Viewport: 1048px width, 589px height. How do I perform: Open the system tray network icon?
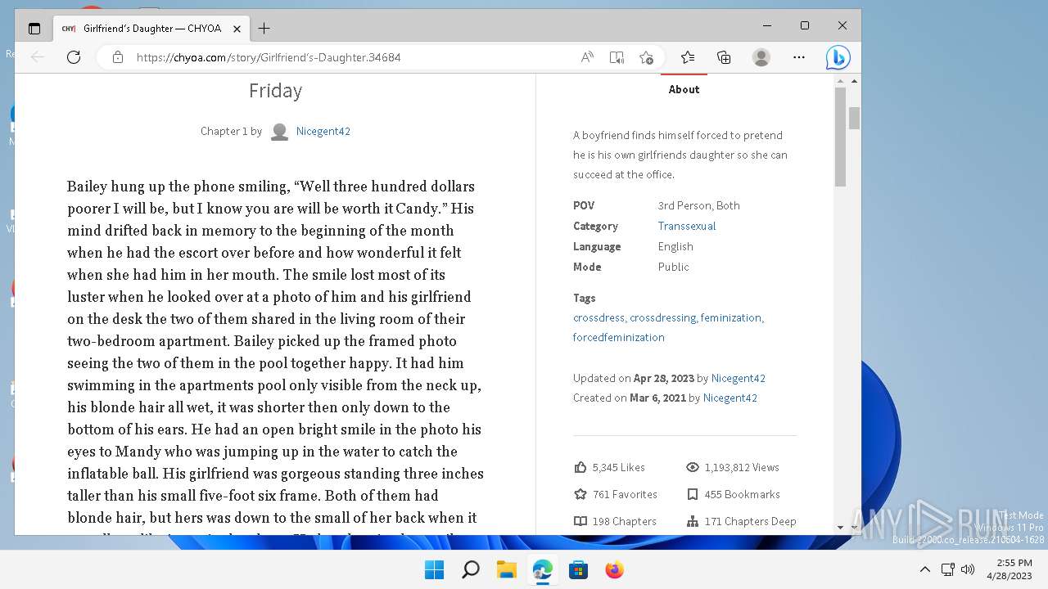tap(947, 569)
